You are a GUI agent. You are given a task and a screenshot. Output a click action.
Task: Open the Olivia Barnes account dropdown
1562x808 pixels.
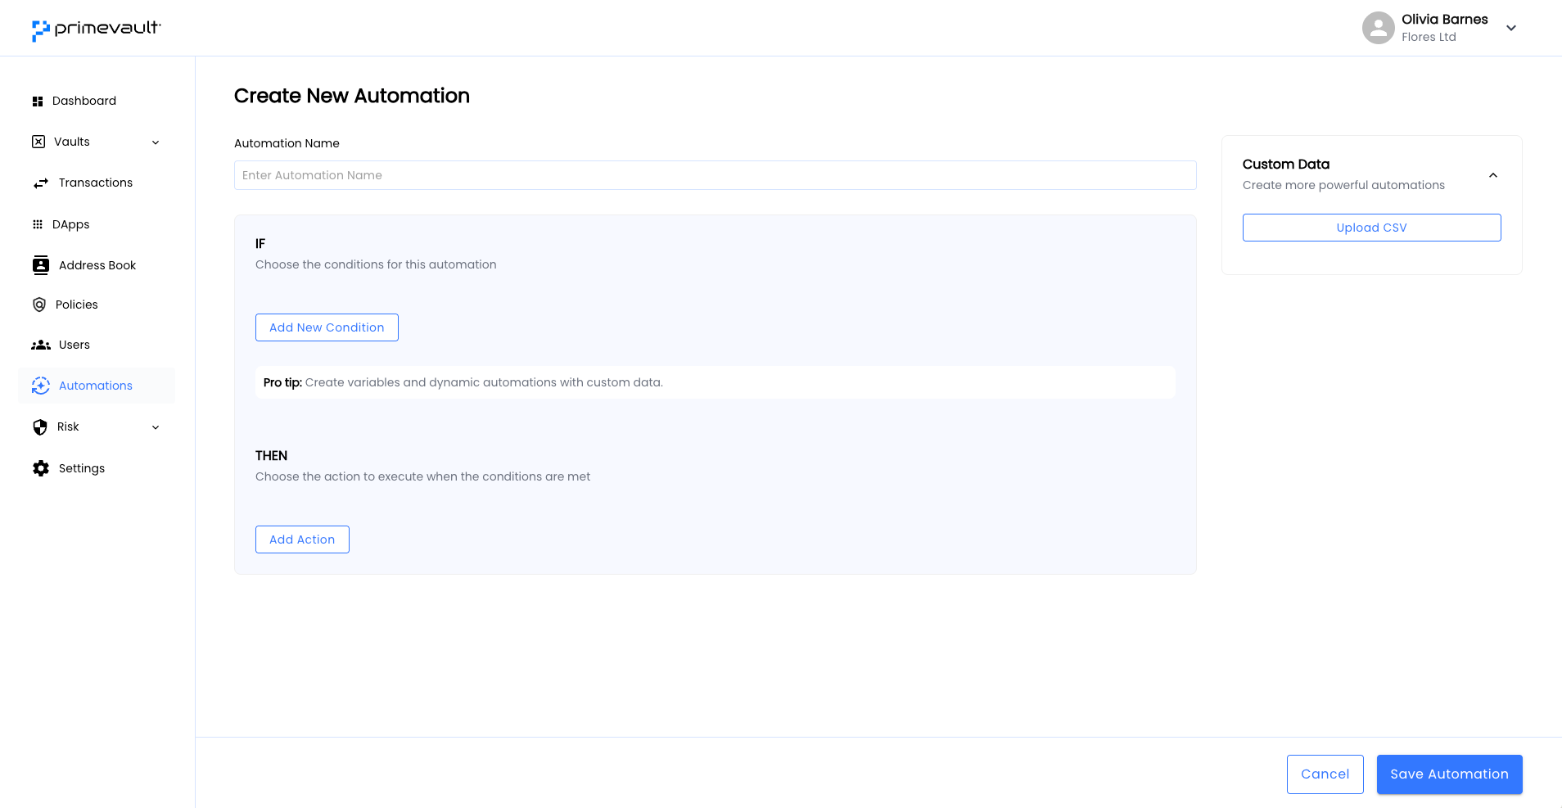pyautogui.click(x=1511, y=28)
